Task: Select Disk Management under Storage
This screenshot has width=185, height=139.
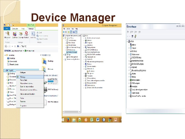Action: [72, 57]
